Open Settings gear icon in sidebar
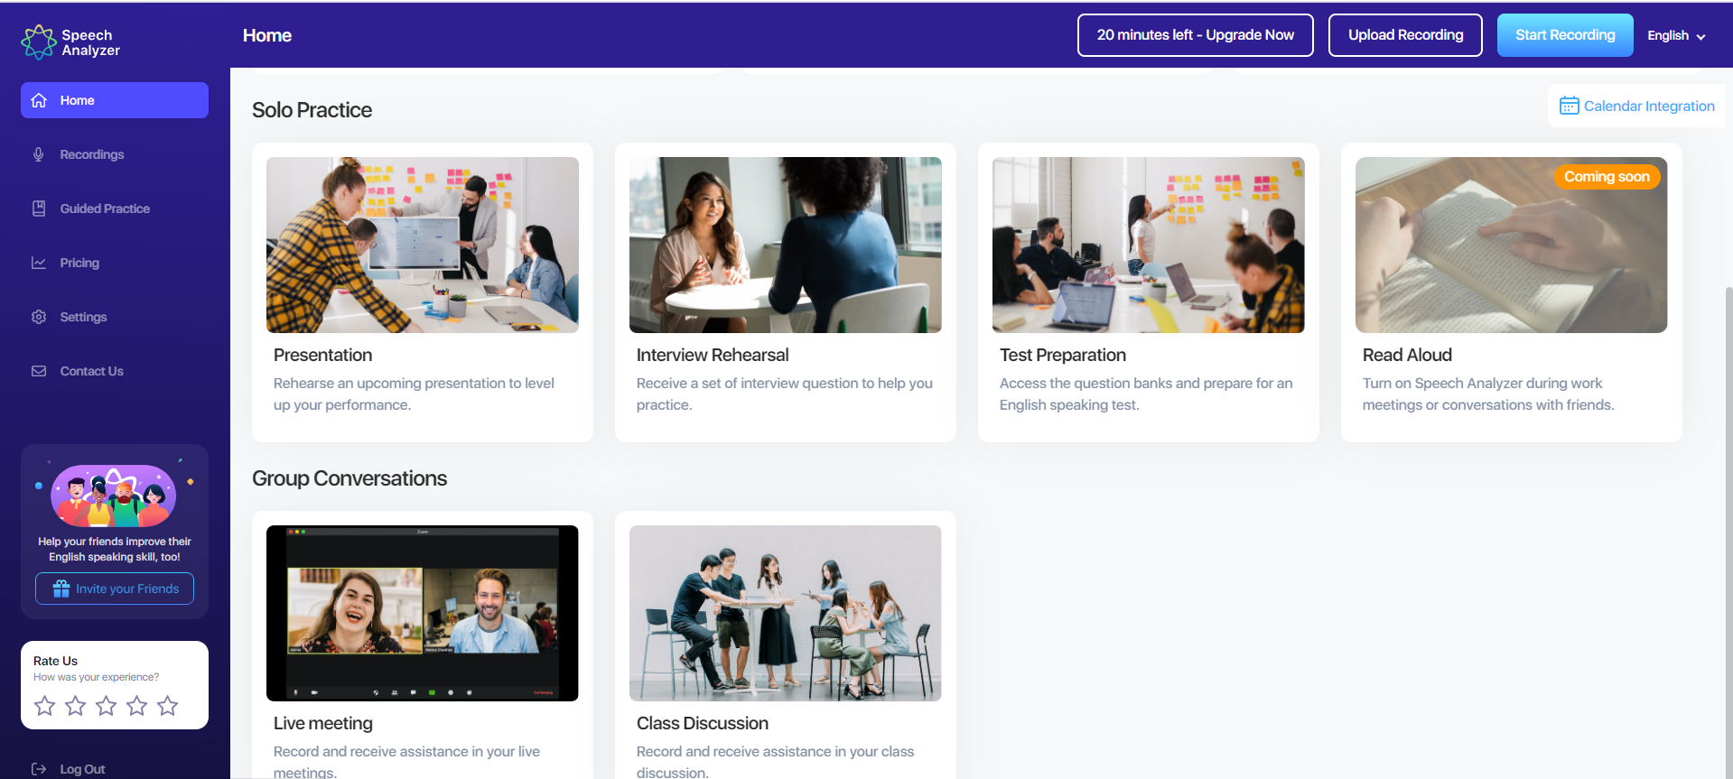Screen dimensions: 1733x779 coord(39,317)
